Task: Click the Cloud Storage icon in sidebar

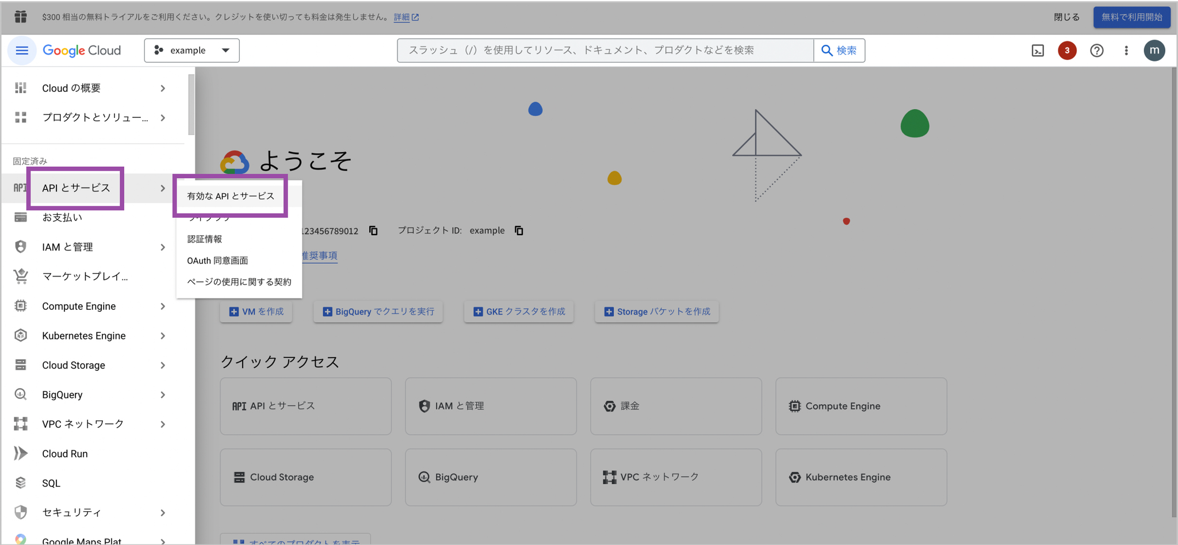Action: [x=21, y=365]
